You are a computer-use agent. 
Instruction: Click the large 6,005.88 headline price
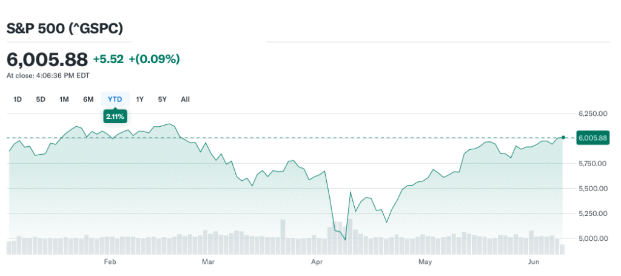[47, 59]
